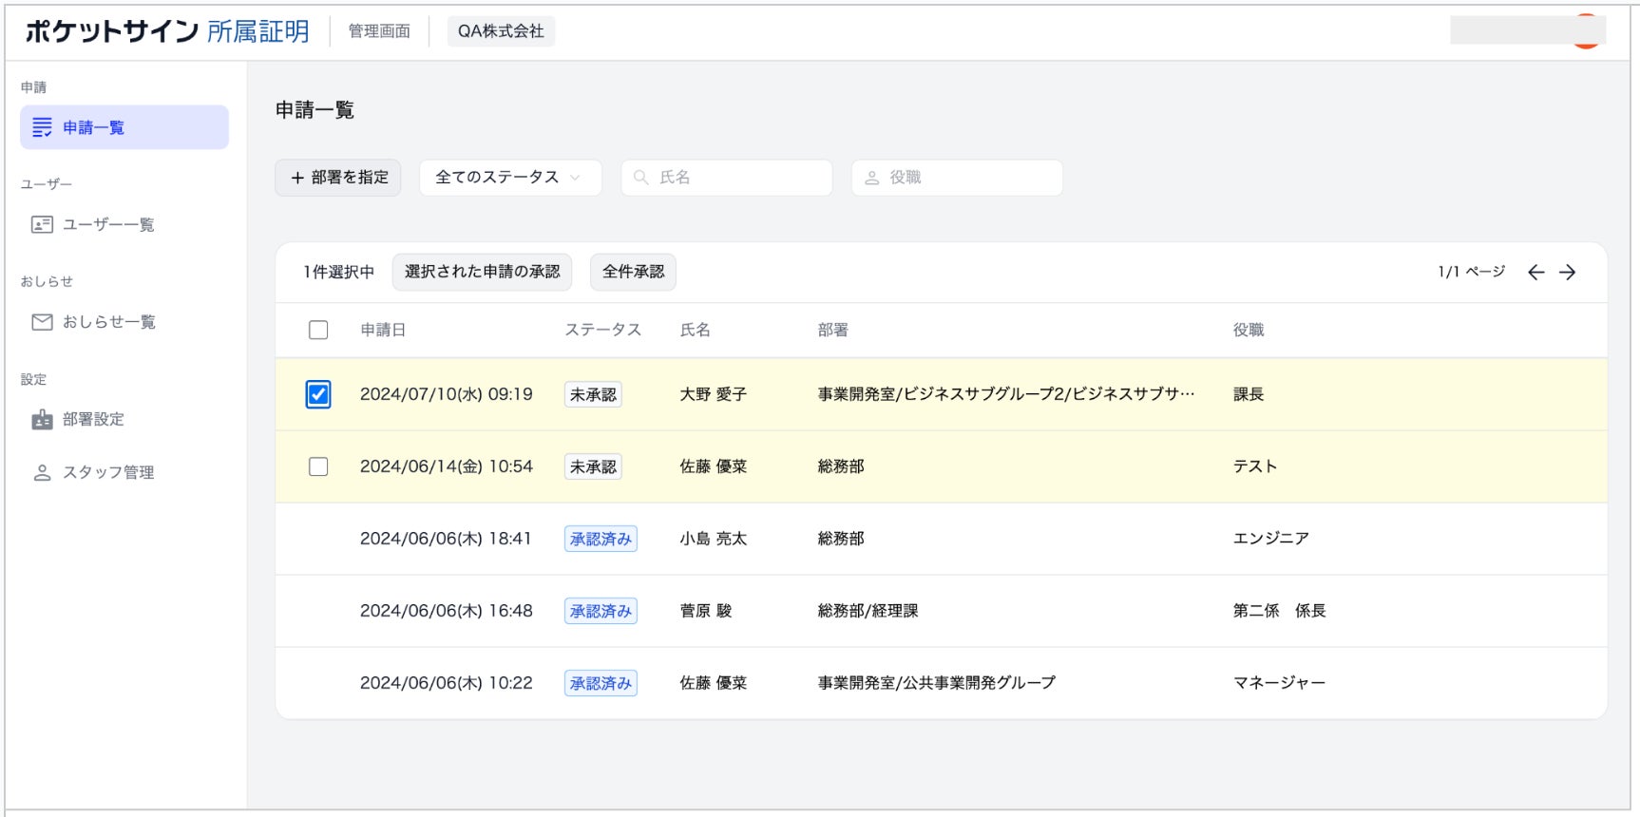Image resolution: width=1640 pixels, height=817 pixels.
Task: Click the 選択された申請の承認 button
Action: click(x=482, y=272)
